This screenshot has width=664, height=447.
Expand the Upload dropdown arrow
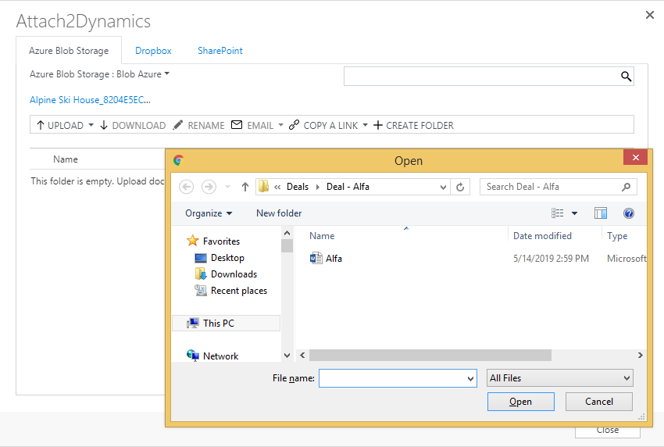point(91,125)
